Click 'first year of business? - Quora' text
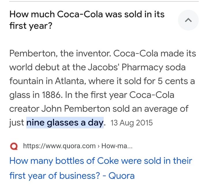 72,175
